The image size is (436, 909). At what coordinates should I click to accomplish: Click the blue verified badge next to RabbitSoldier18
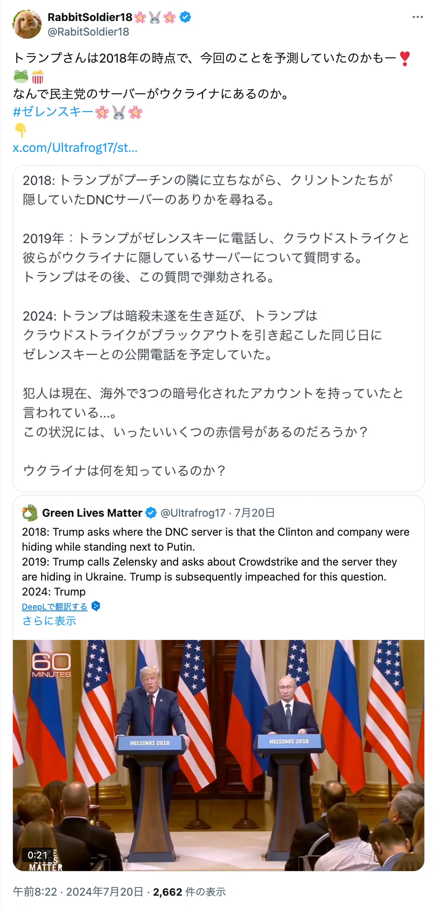pos(185,17)
